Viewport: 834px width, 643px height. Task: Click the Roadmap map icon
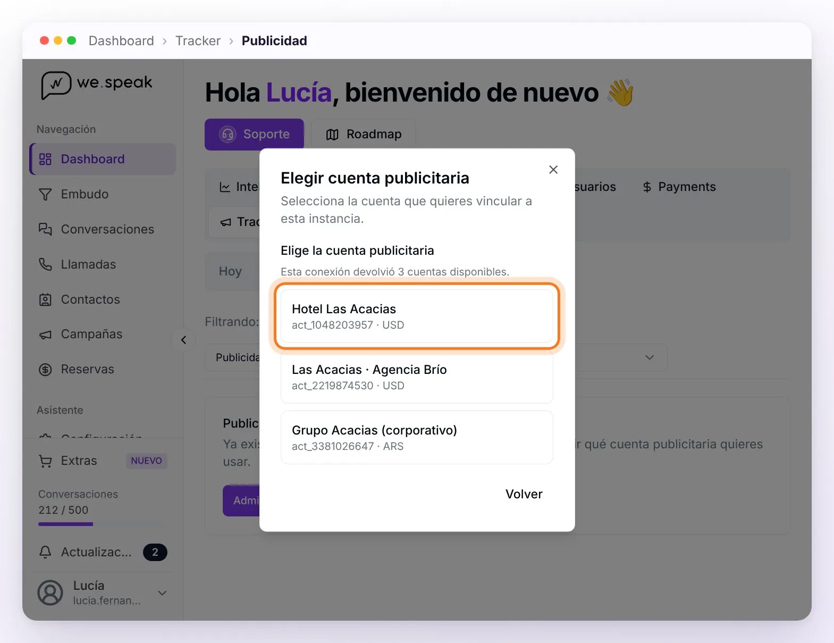tap(332, 135)
